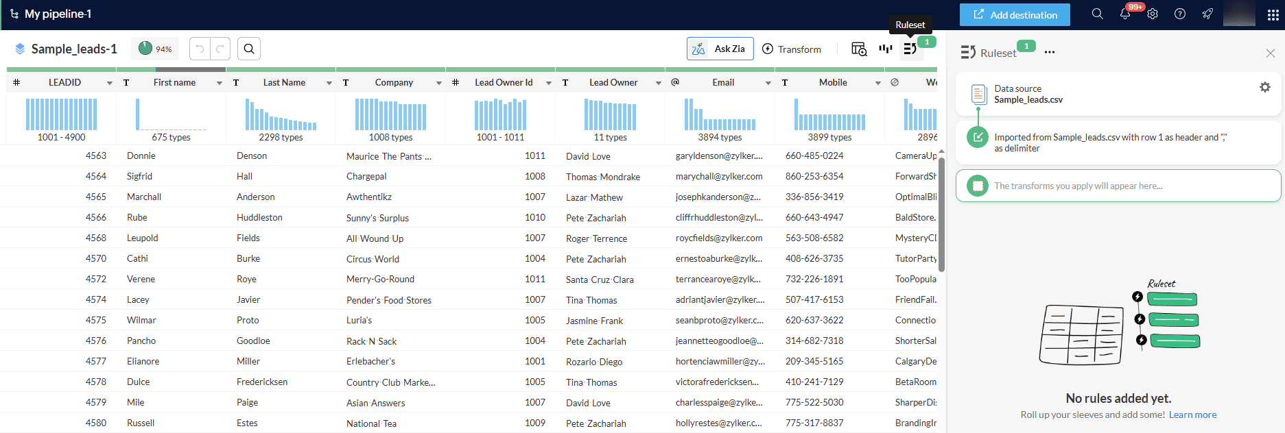This screenshot has height=433, width=1285.
Task: Click the Undo arrow button
Action: tap(200, 49)
